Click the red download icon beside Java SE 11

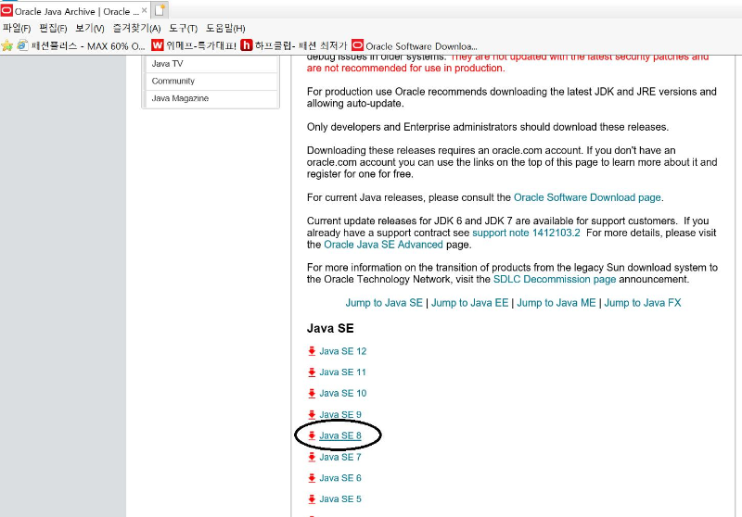point(312,372)
